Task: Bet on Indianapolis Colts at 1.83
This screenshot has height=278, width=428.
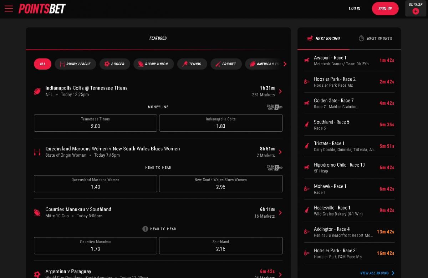Action: (221, 123)
